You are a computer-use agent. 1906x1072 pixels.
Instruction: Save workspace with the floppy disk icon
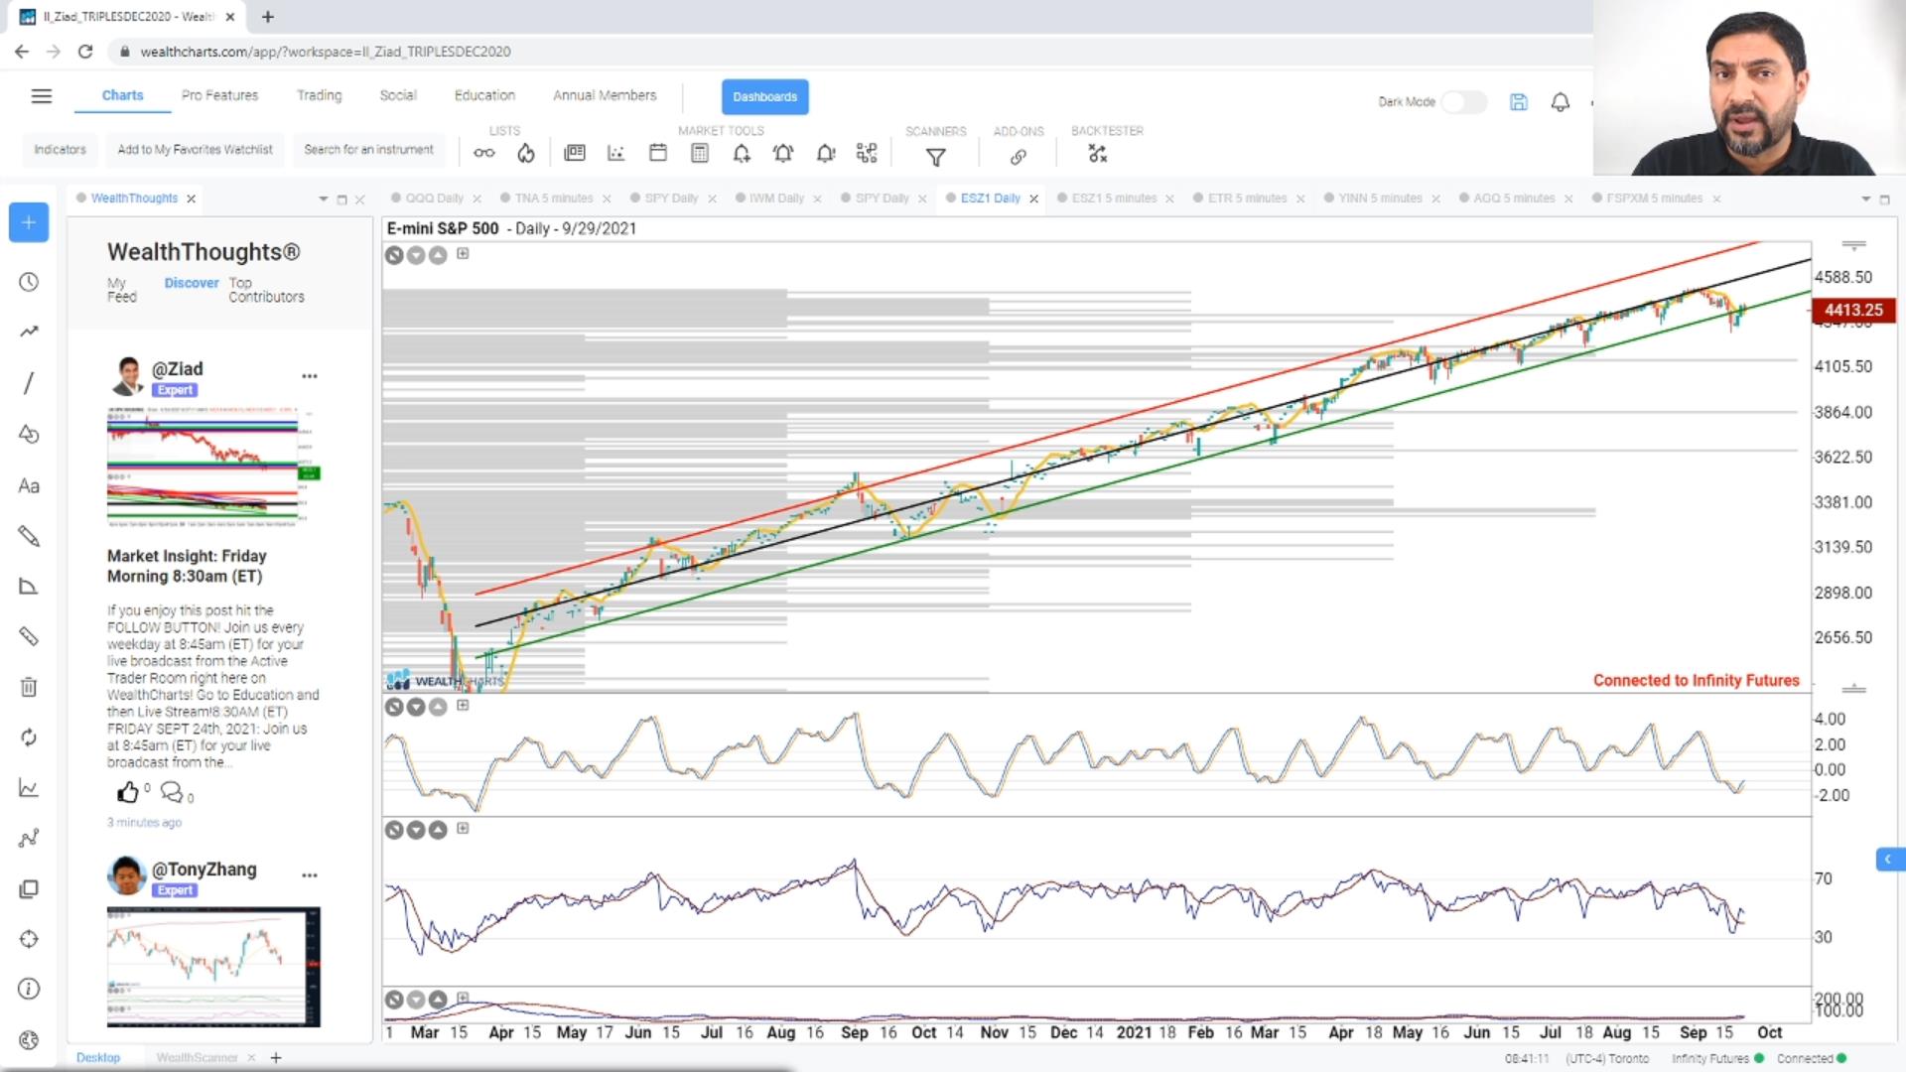pos(1519,102)
